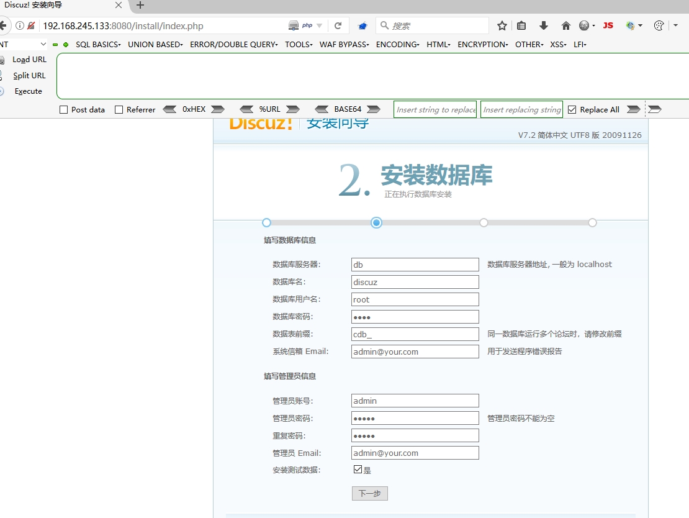The width and height of the screenshot is (689, 518).
Task: Bookmark this page with the star icon
Action: click(502, 25)
